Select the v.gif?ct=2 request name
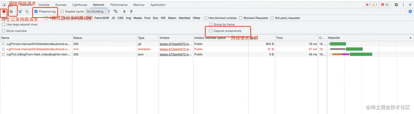Image resolution: width=414 pixels, height=114 pixels. tap(38, 54)
